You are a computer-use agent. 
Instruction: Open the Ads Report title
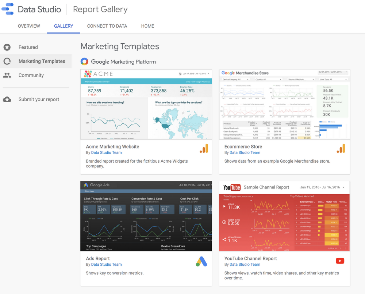[x=98, y=258]
